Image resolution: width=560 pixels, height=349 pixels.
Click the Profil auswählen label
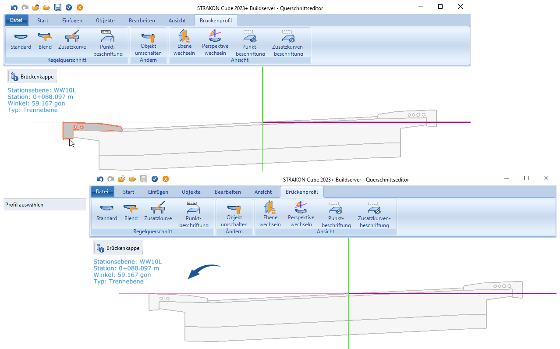[x=25, y=205]
